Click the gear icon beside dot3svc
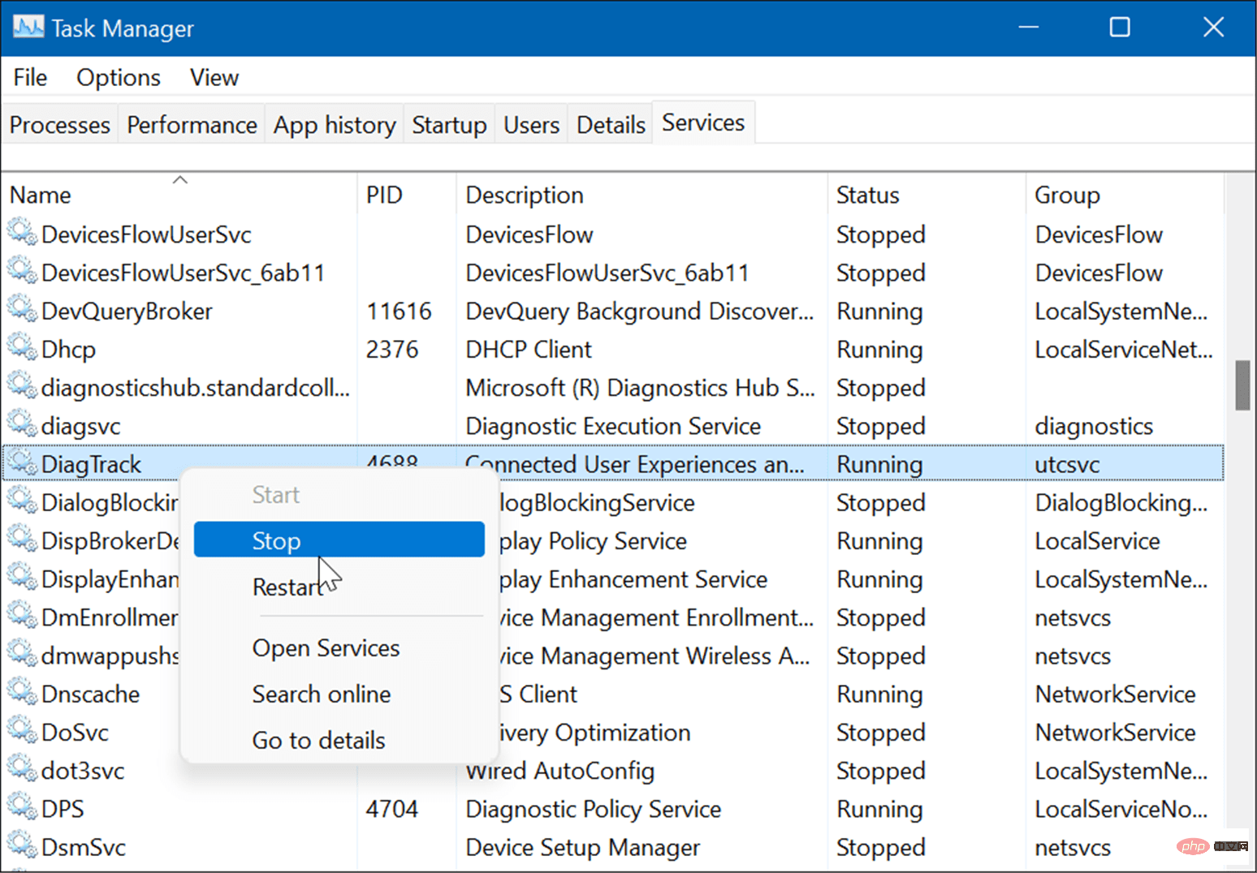Viewport: 1257px width, 873px height. pyautogui.click(x=23, y=768)
